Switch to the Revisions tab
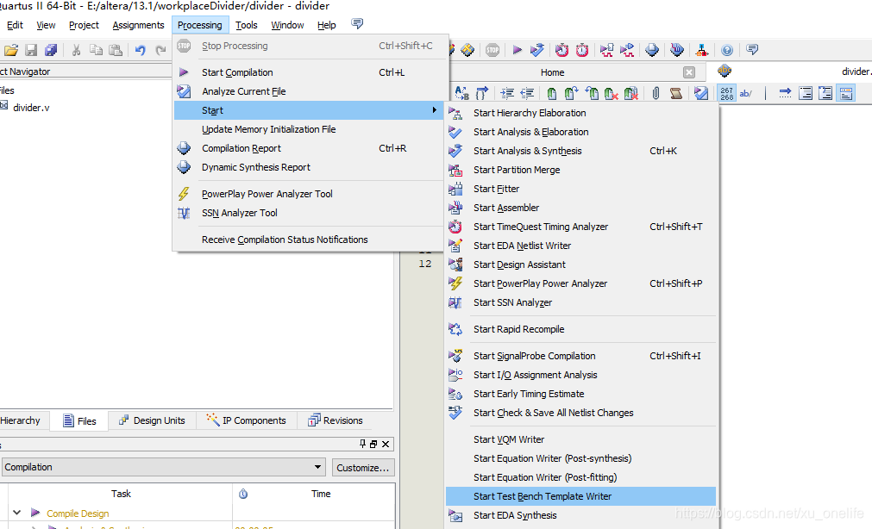Image resolution: width=872 pixels, height=529 pixels. click(336, 420)
